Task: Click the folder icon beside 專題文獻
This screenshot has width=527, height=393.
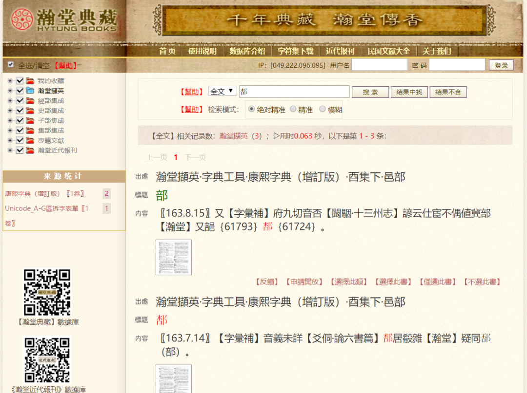Action: 30,140
